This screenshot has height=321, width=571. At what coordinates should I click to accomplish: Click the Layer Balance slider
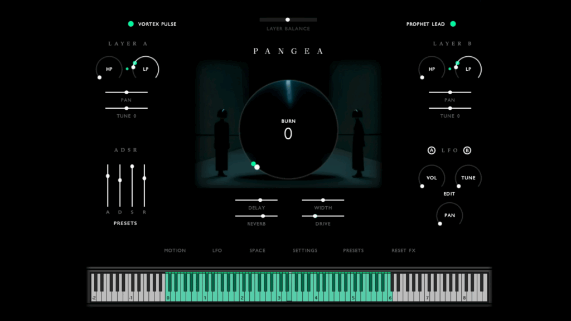[x=288, y=20]
